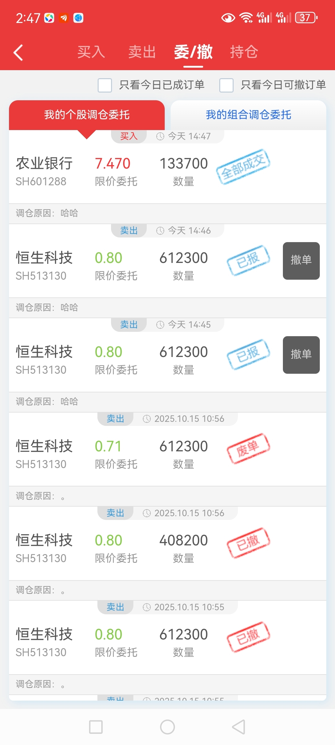This screenshot has width=335, height=745.
Task: Open the 农业银行 SH601288 order entry
Action: pos(44,171)
